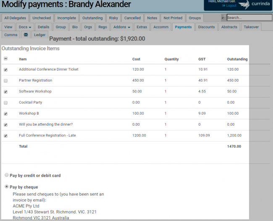The height and width of the screenshot is (221, 273).
Task: Click 'ACME Pty Ltd' address line
Action: [26, 206]
